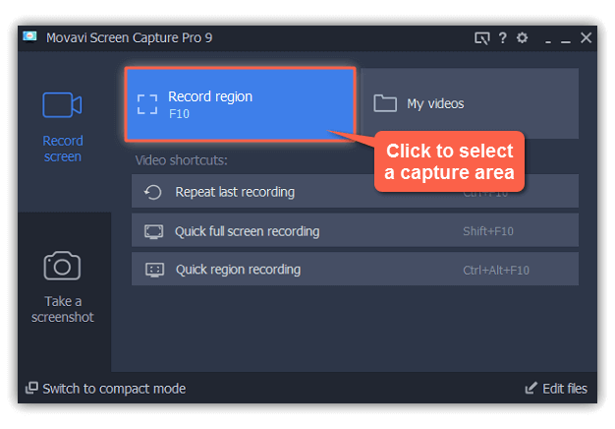Click the Repeat last recording shortcut

click(x=355, y=192)
